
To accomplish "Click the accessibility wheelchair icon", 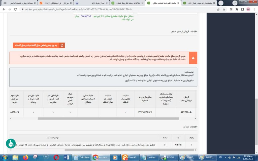I will (x=11, y=143).
